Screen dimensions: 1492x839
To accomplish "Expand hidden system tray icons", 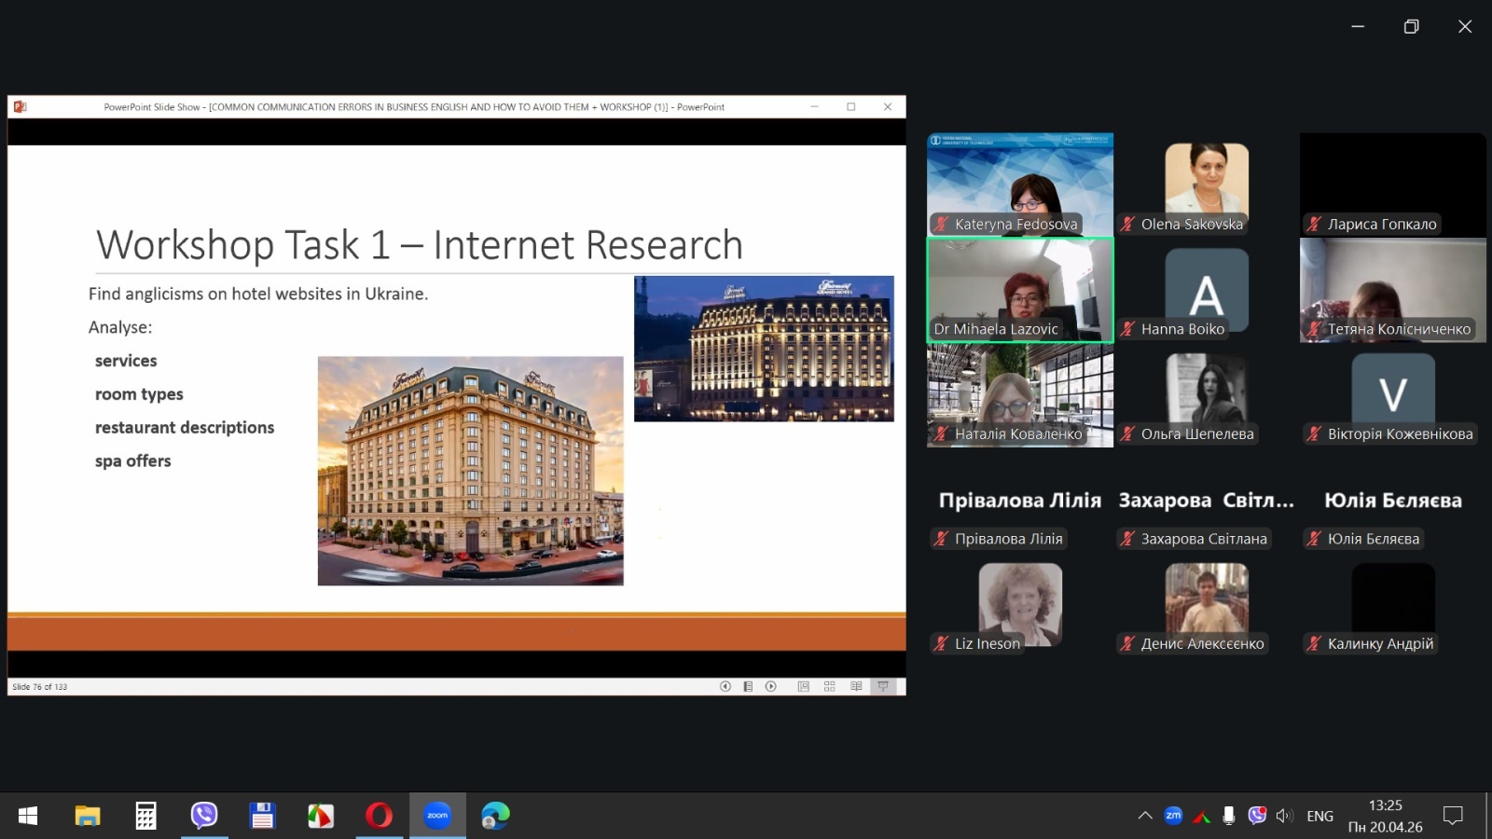I will [1145, 816].
